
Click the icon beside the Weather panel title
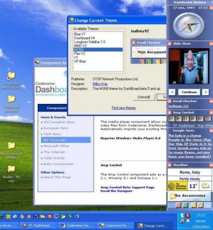pos(169,165)
